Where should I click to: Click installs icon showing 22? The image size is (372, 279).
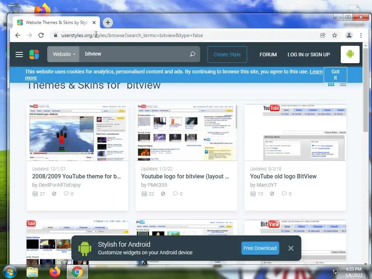(x=144, y=194)
